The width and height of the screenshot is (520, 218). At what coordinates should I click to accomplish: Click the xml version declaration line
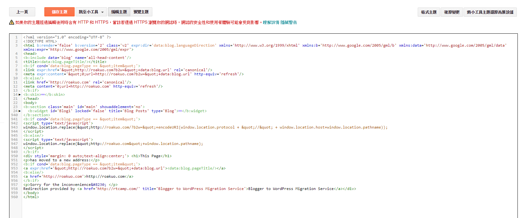coord(67,37)
